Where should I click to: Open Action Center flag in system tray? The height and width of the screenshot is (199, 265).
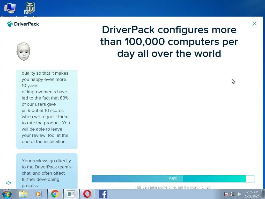coord(226,194)
